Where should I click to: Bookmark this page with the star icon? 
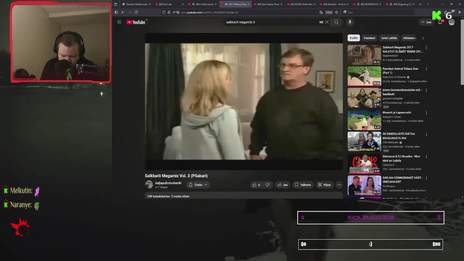coord(336,12)
